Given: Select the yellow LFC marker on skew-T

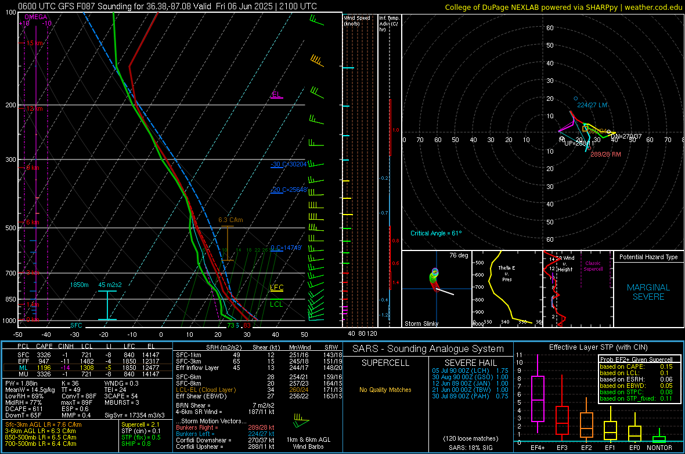Looking at the screenshot, I should (276, 287).
